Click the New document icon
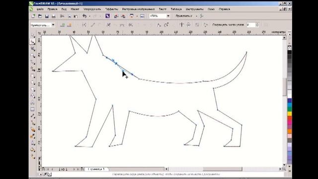The width and height of the screenshot is (318, 179). [x=33, y=16]
